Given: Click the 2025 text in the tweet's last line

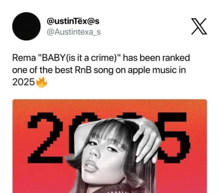Looking at the screenshot, I should [x=23, y=82].
